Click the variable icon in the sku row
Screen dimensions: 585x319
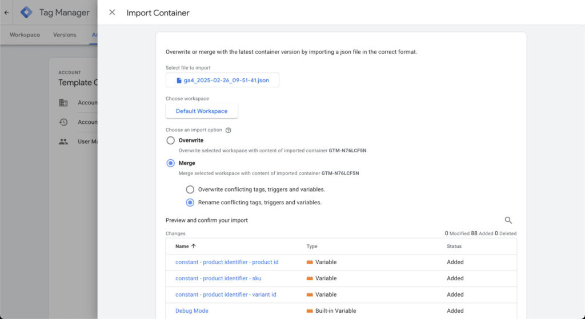[310, 278]
